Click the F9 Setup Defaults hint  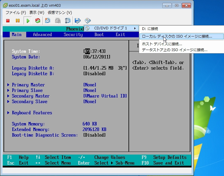coord(164,157)
